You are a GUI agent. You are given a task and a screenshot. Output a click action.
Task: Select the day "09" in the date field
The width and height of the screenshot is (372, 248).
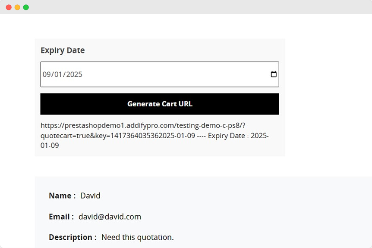coord(47,74)
